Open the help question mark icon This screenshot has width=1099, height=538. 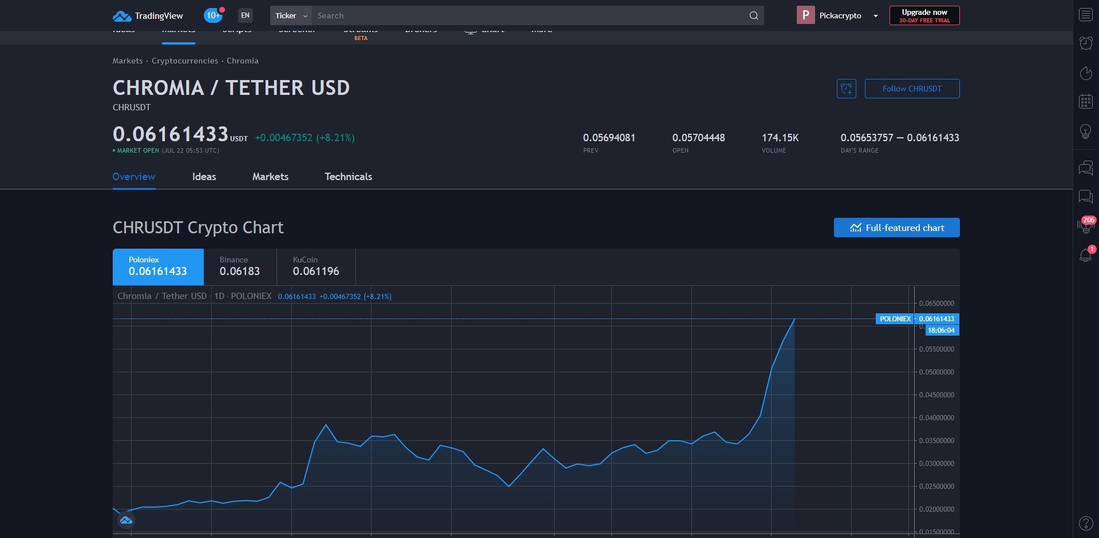(1085, 523)
